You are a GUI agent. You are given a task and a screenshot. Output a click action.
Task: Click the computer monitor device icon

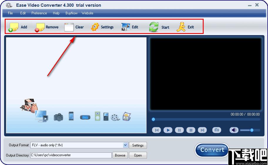click(x=41, y=116)
